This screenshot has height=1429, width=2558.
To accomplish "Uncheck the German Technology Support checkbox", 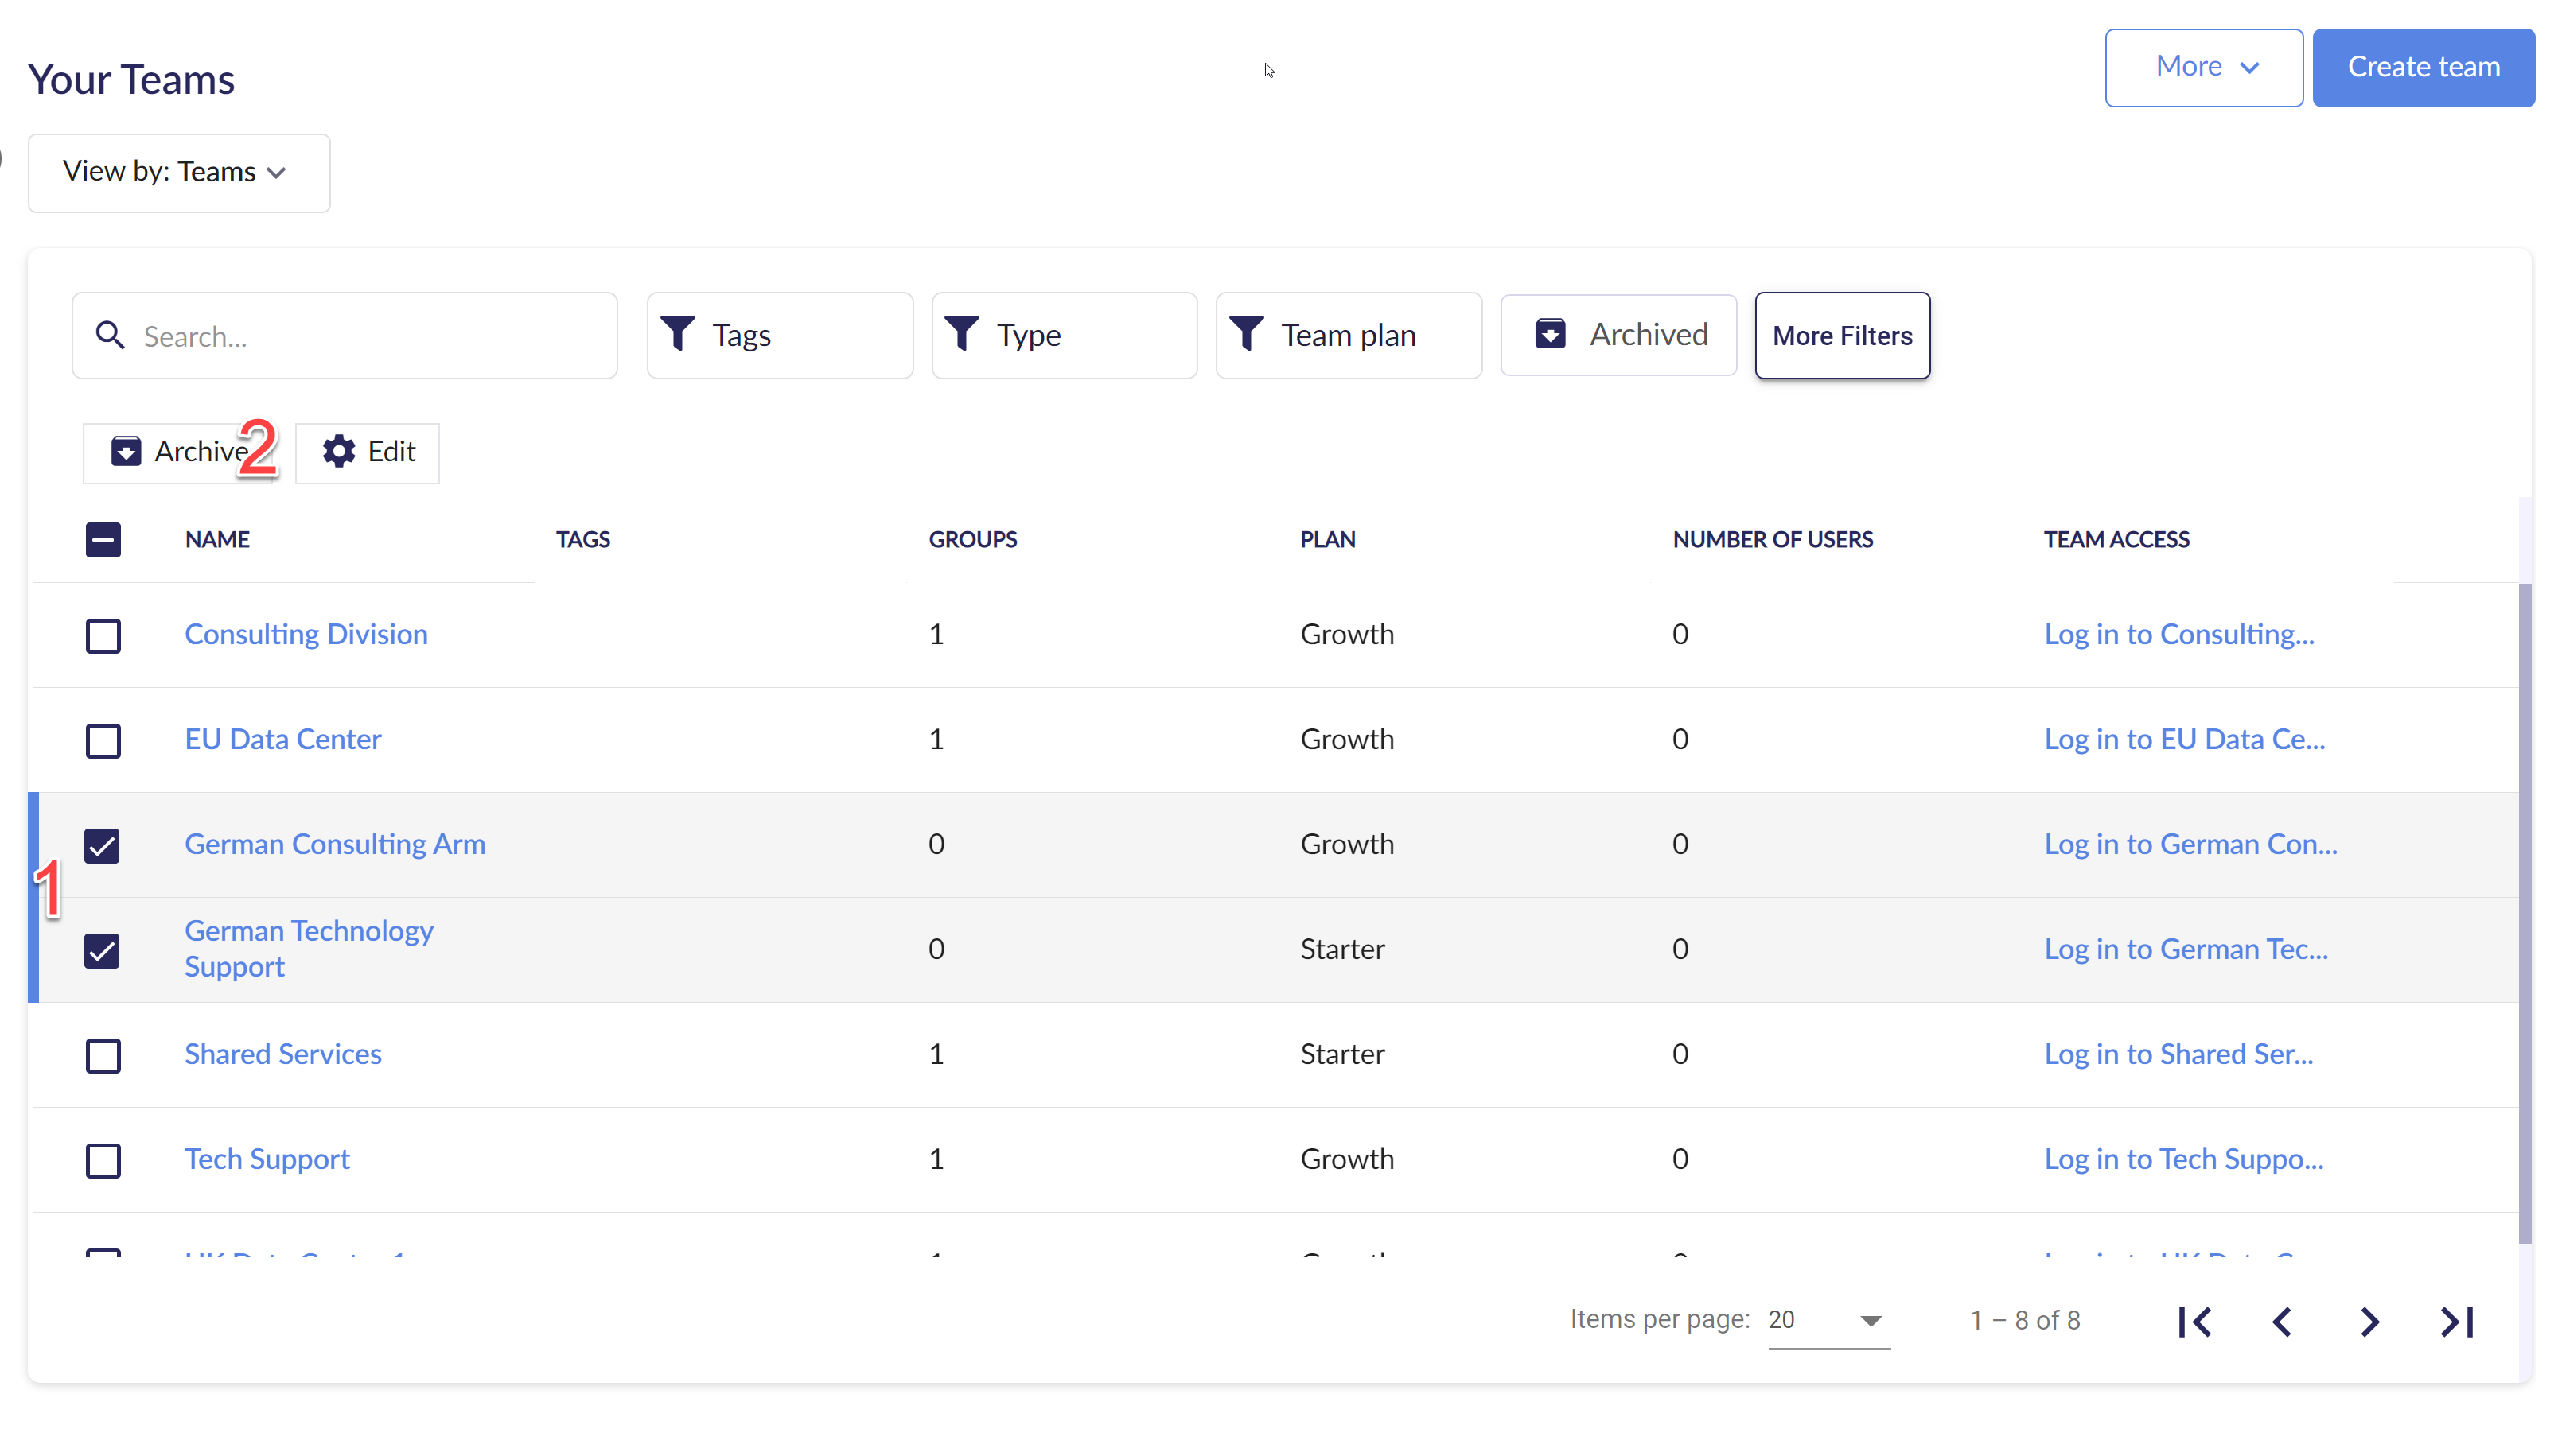I will click(x=103, y=951).
